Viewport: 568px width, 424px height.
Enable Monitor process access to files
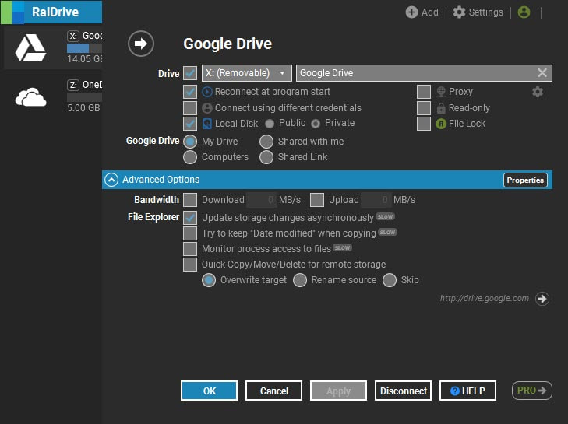[x=190, y=249]
